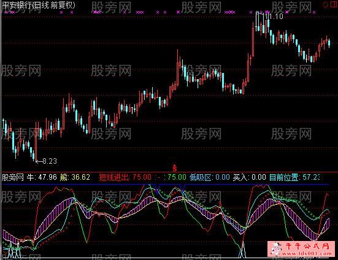Click the 8.23 low price arrow label
Image resolution: width=338 pixels, height=260 pixels.
47,161
